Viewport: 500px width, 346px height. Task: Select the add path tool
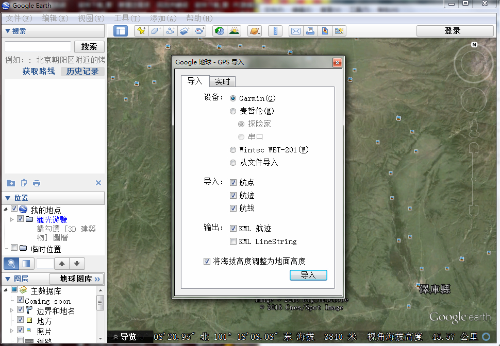click(170, 31)
